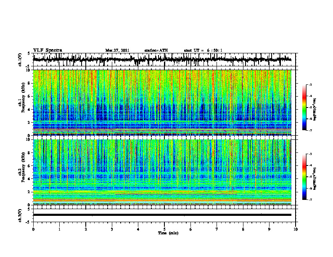Click the ch.3 flat voltage trace
The image size is (333, 257).
[162, 215]
